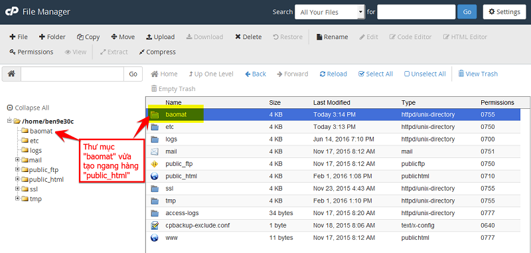
Task: Collapse the /home/ben9e30c root node
Action: pyautogui.click(x=9, y=121)
